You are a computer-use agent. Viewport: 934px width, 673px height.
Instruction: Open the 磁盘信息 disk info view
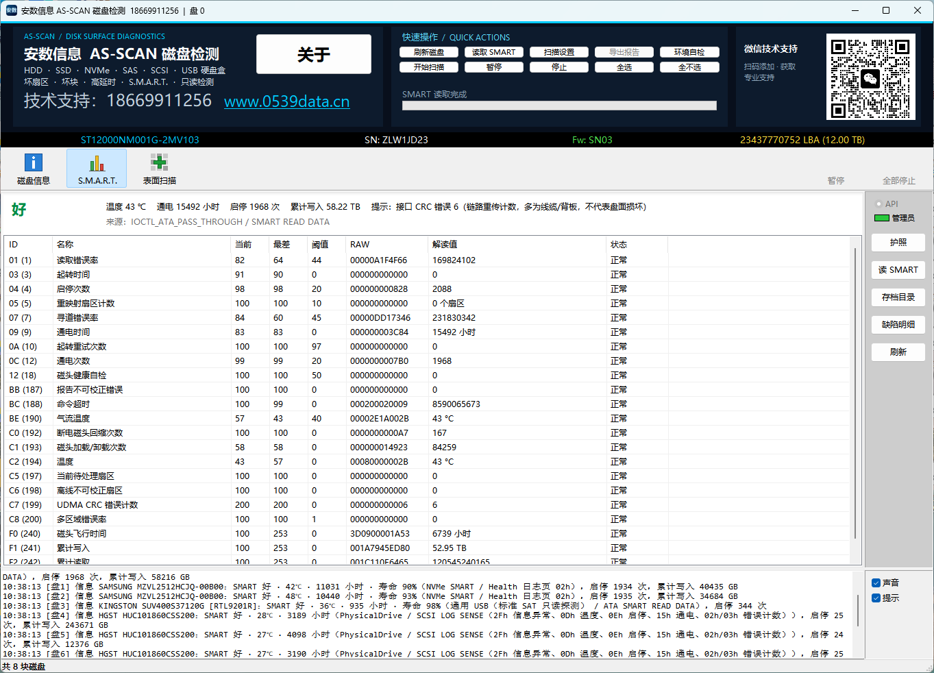34,169
